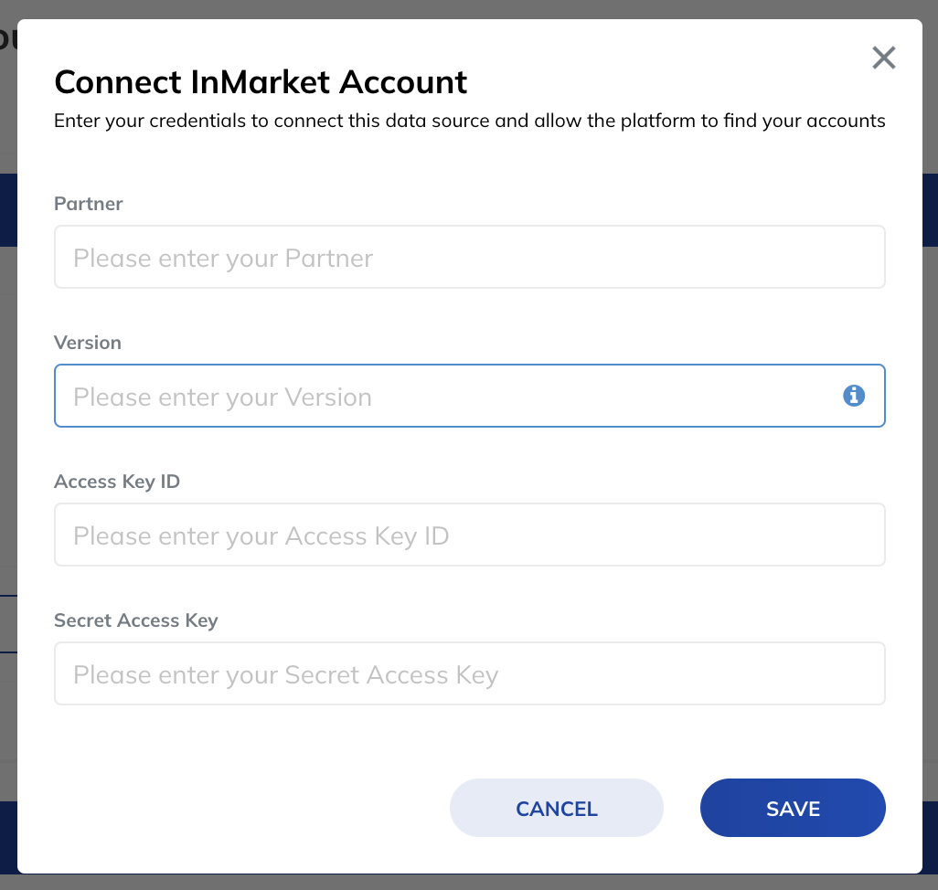Image resolution: width=938 pixels, height=890 pixels.
Task: Focus the Partner input field
Action: tap(470, 257)
